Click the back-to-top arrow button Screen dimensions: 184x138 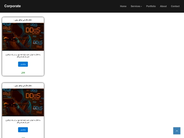coord(177,131)
